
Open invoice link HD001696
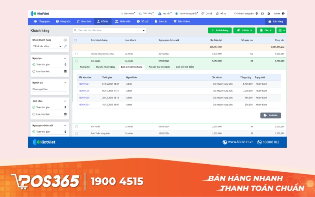coord(84,91)
